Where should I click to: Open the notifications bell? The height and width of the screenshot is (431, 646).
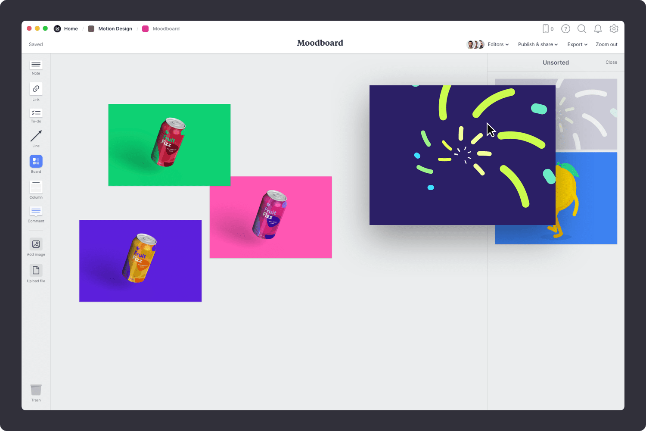[x=598, y=28]
